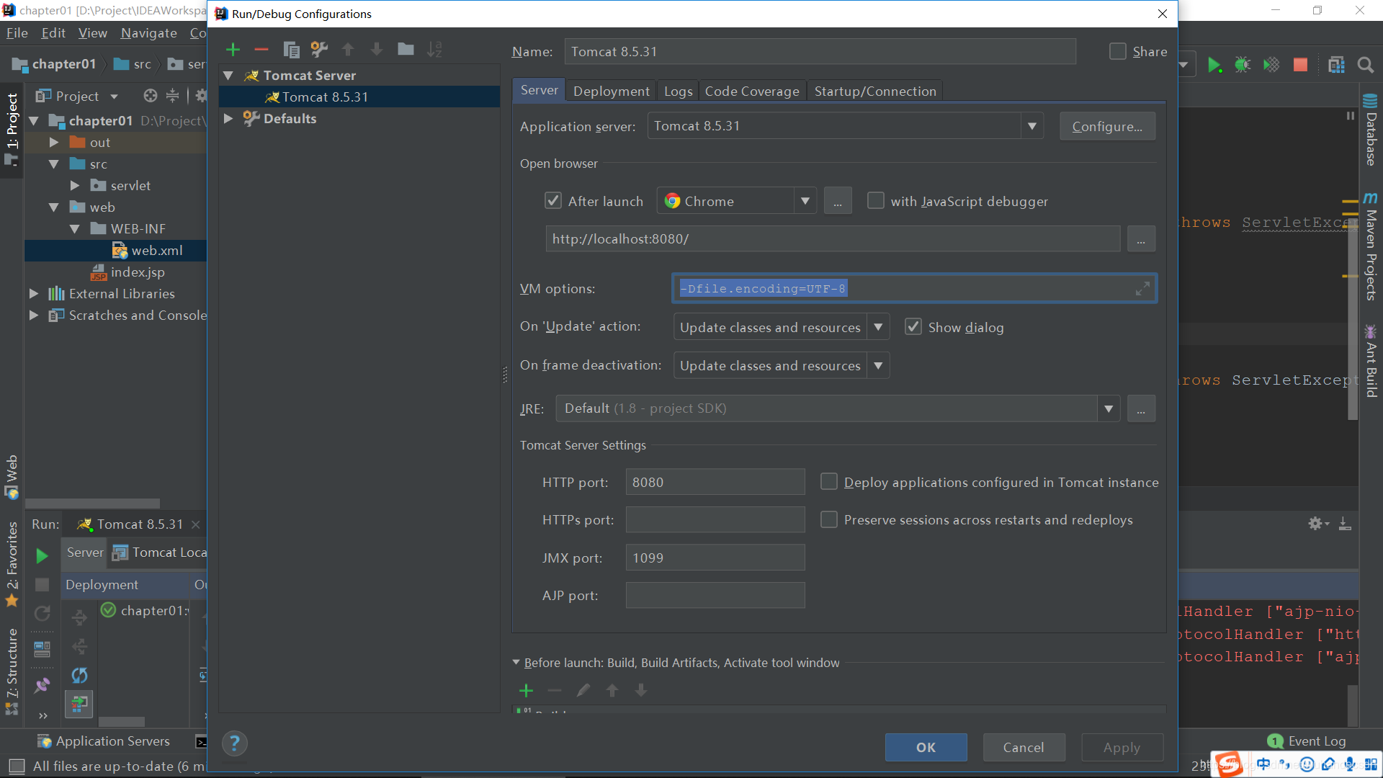Click the move configuration down icon

pos(377,50)
